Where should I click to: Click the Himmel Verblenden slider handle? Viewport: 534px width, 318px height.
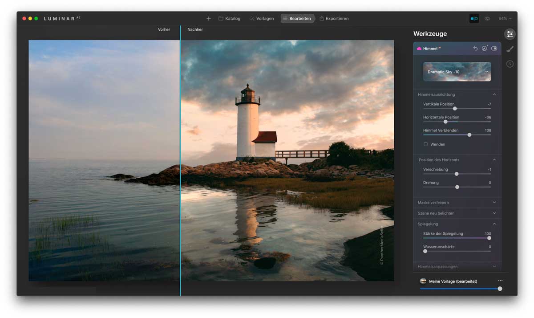(469, 135)
